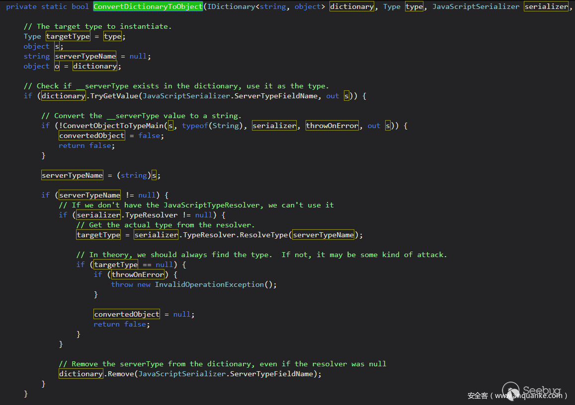Click the 'private' keyword in the method signature
The height and width of the screenshot is (405, 575).
pyautogui.click(x=21, y=6)
